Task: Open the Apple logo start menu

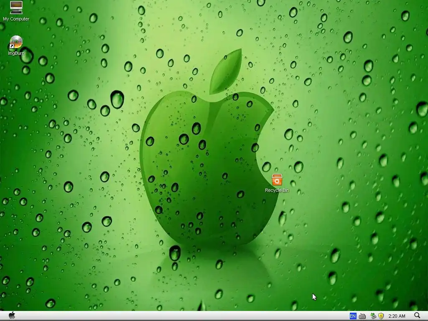Action: (x=12, y=316)
